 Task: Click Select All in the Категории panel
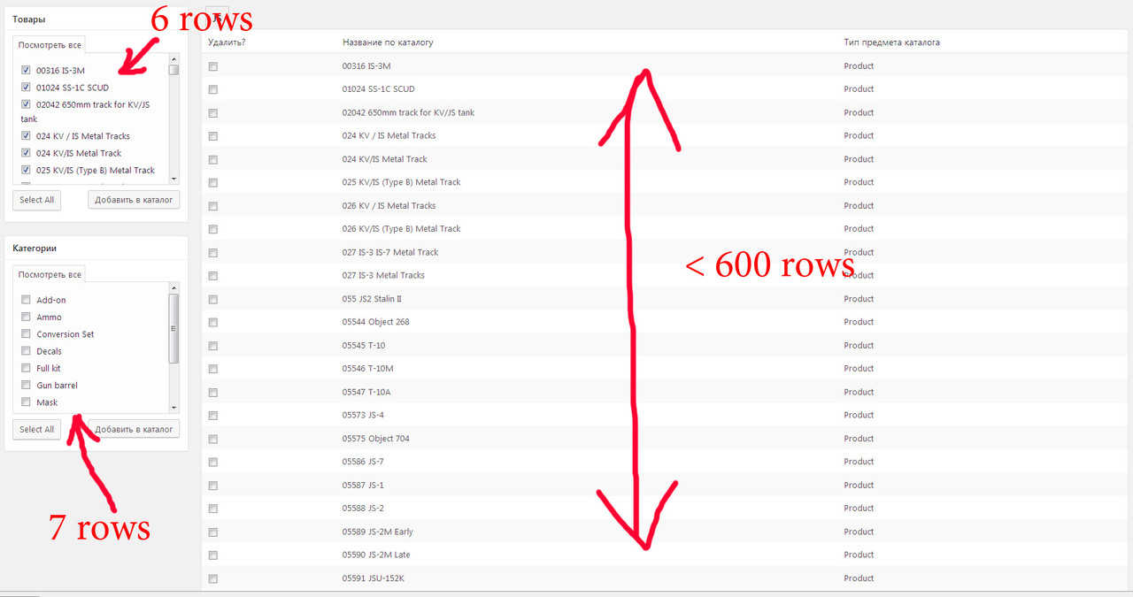tap(37, 429)
